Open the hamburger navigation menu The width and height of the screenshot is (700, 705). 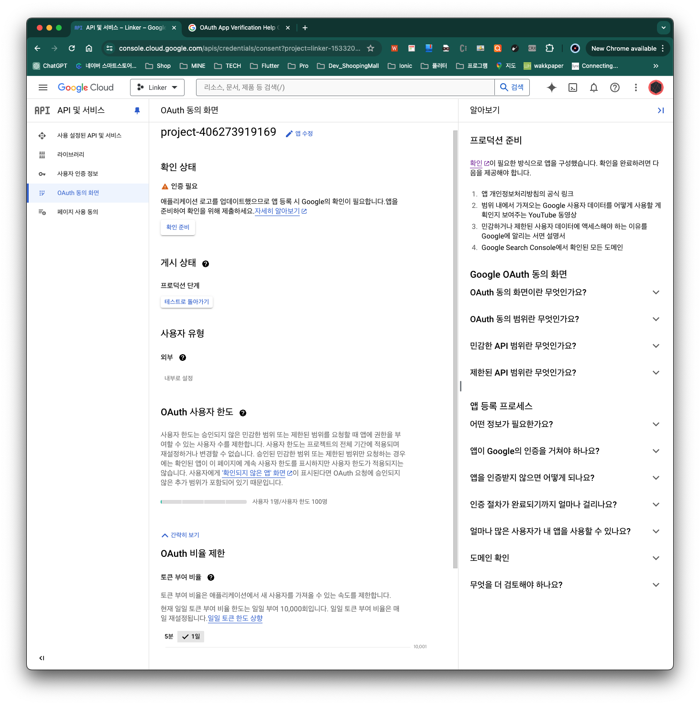point(43,87)
